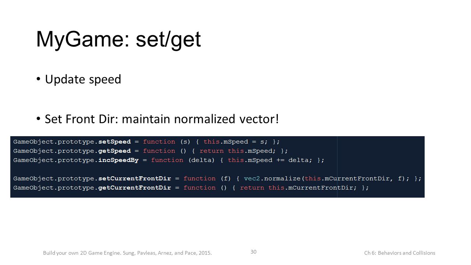Click getCurrentFrontDir in the code block
The image size is (471, 265).
pos(135,188)
